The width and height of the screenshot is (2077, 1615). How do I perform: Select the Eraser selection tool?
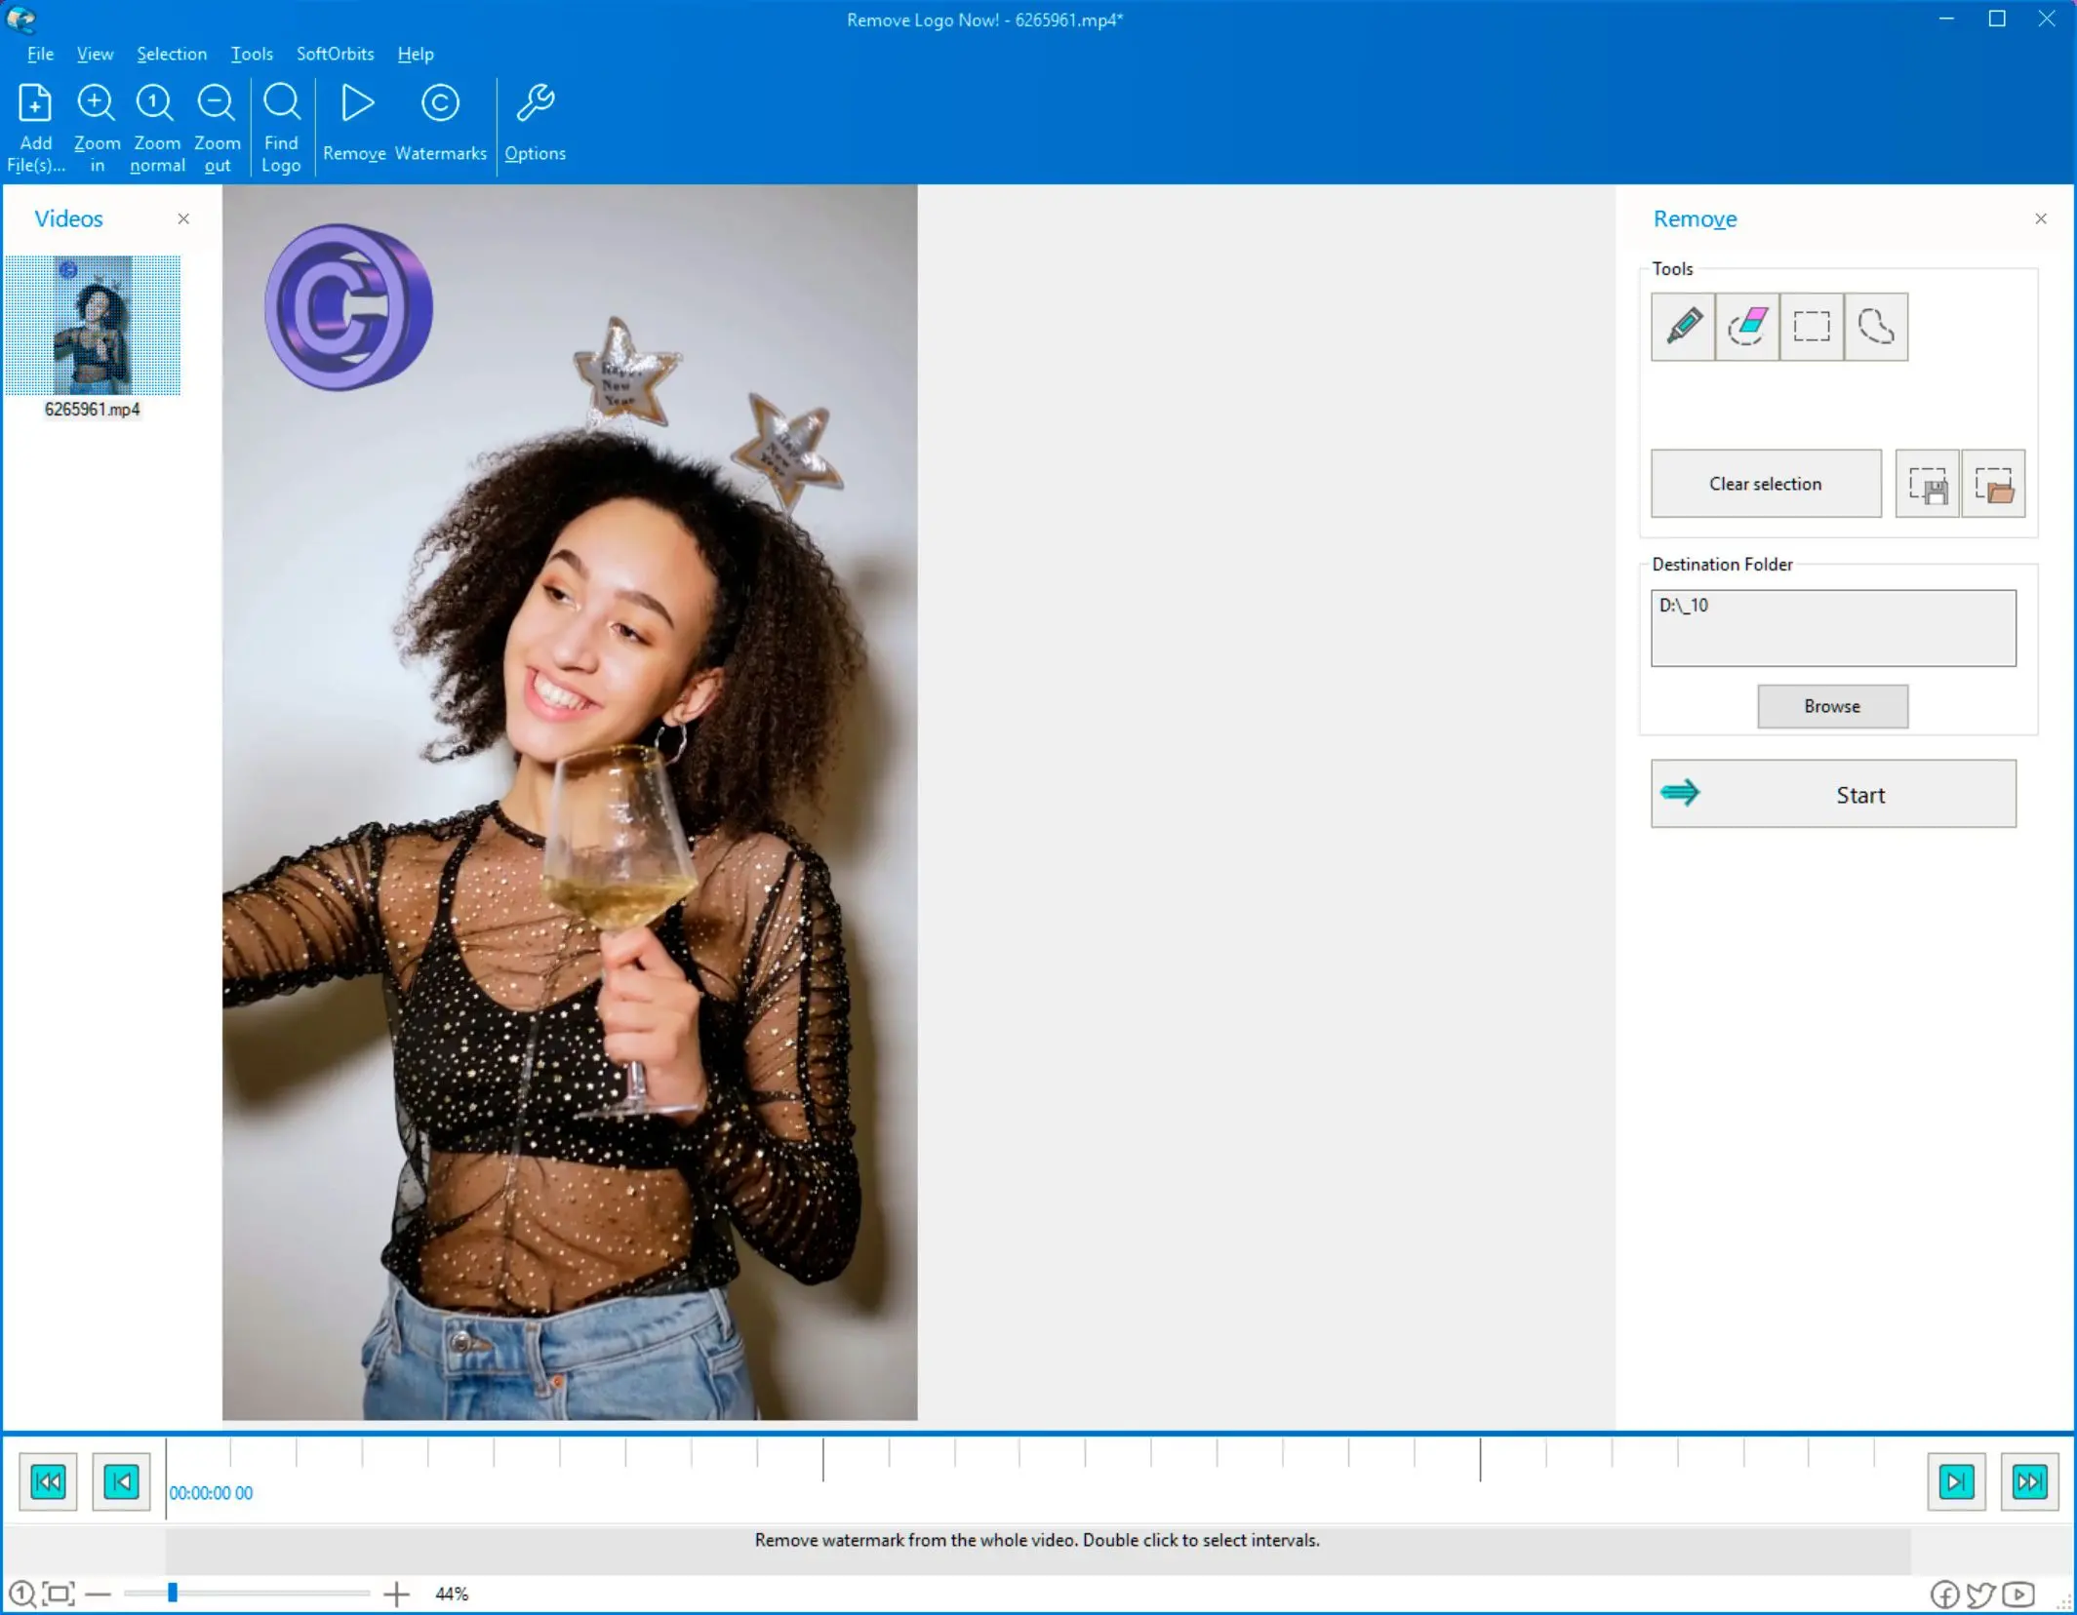[1748, 326]
